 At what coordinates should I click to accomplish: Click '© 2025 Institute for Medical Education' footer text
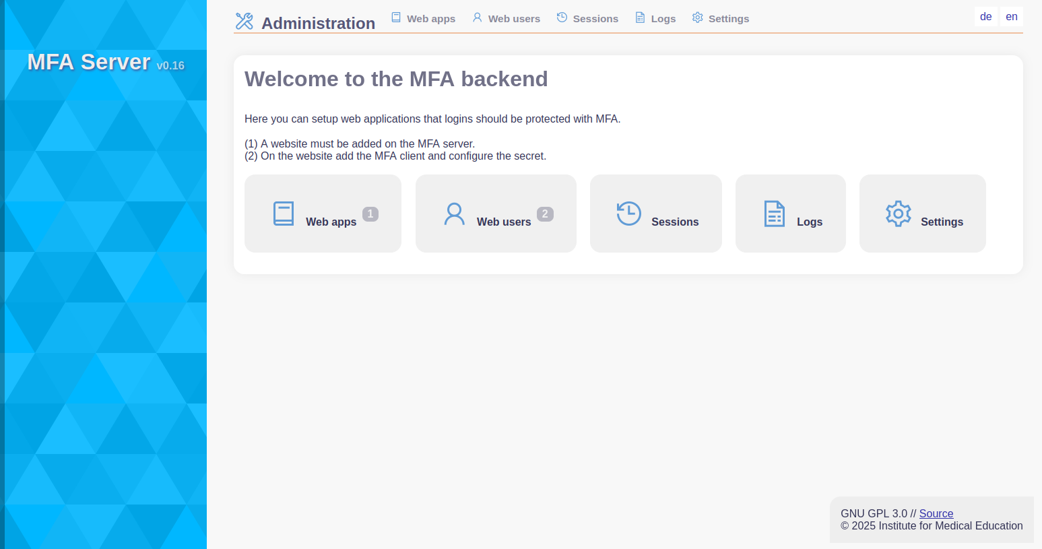click(x=932, y=525)
